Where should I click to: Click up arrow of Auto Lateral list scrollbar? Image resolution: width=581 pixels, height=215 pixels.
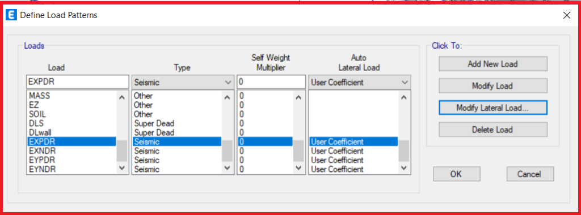pyautogui.click(x=404, y=97)
